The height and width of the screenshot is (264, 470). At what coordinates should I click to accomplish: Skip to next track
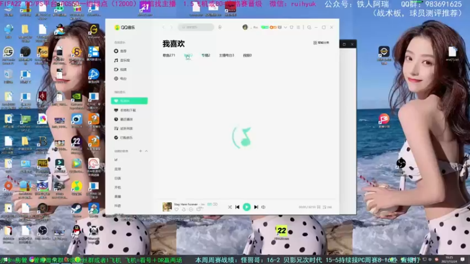(x=256, y=207)
